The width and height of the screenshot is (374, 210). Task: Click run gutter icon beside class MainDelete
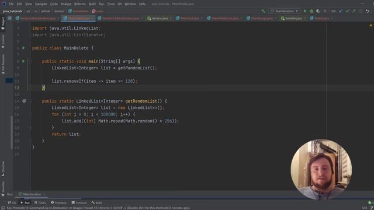tap(23, 48)
